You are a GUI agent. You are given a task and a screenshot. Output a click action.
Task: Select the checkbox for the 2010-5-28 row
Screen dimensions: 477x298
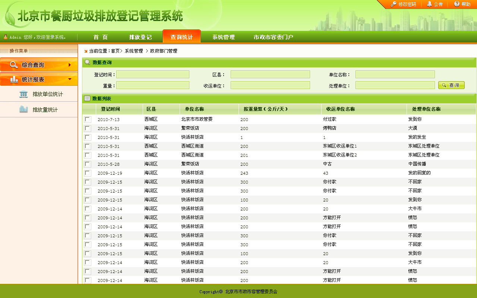(88, 164)
